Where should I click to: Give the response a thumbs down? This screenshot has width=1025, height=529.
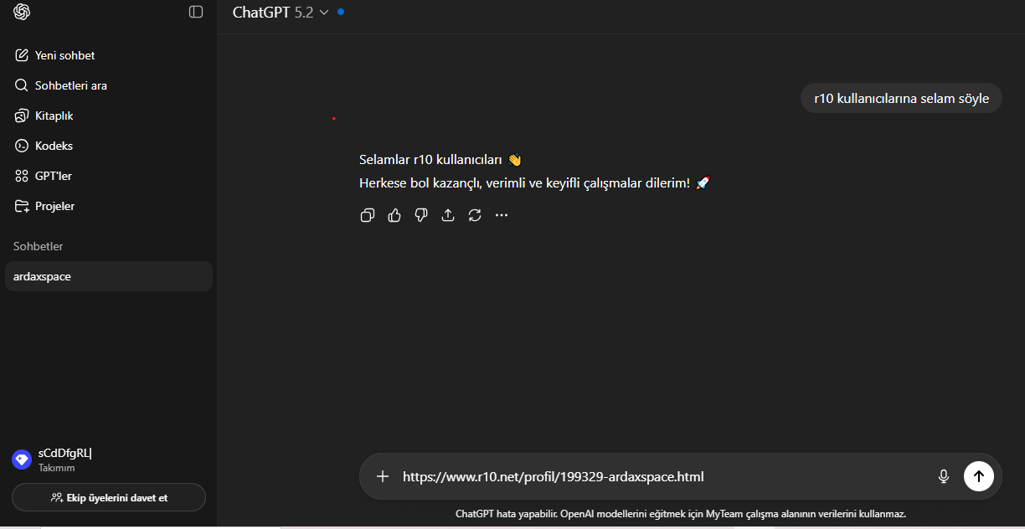tap(421, 215)
